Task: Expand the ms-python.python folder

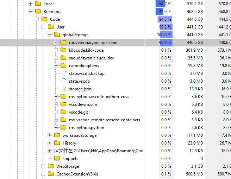Action: 56,128
